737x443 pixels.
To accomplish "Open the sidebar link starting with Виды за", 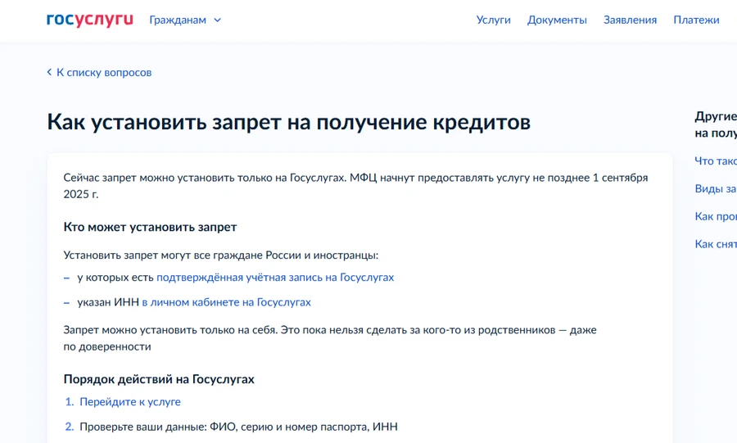I will click(x=715, y=189).
